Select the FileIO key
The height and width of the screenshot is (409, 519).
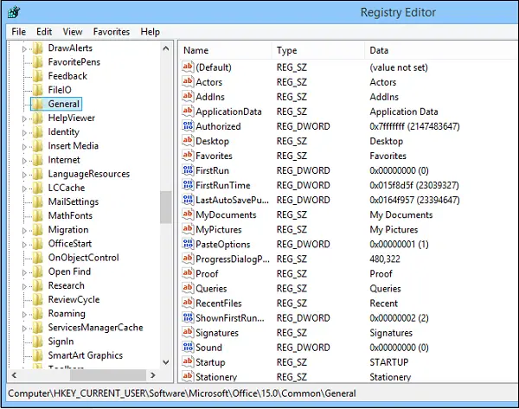pos(60,90)
